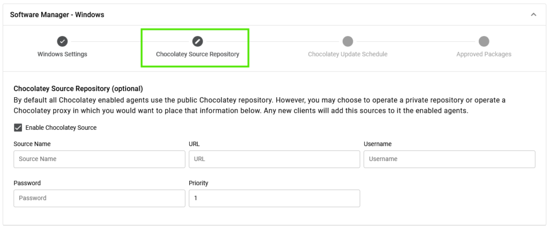Open the Windows Settings step label
The width and height of the screenshot is (549, 227).
62,54
